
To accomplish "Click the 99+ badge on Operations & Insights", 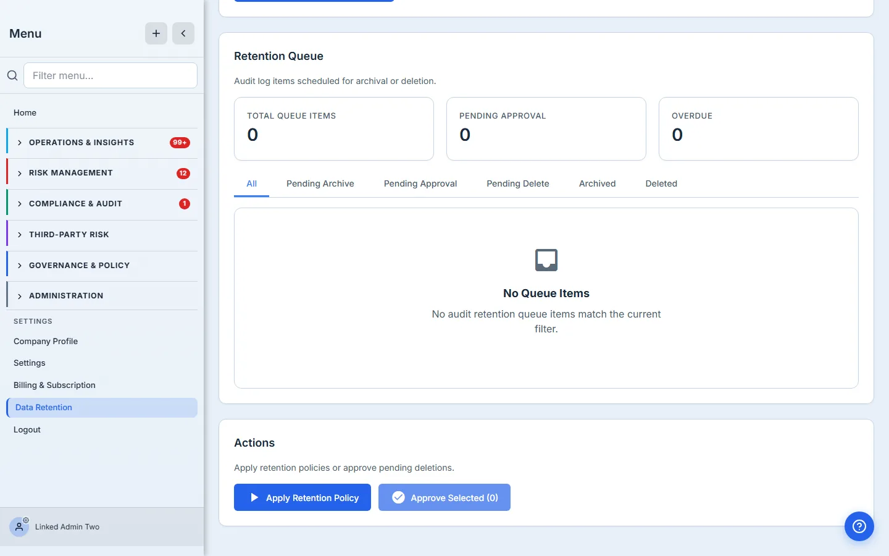I will (x=180, y=143).
